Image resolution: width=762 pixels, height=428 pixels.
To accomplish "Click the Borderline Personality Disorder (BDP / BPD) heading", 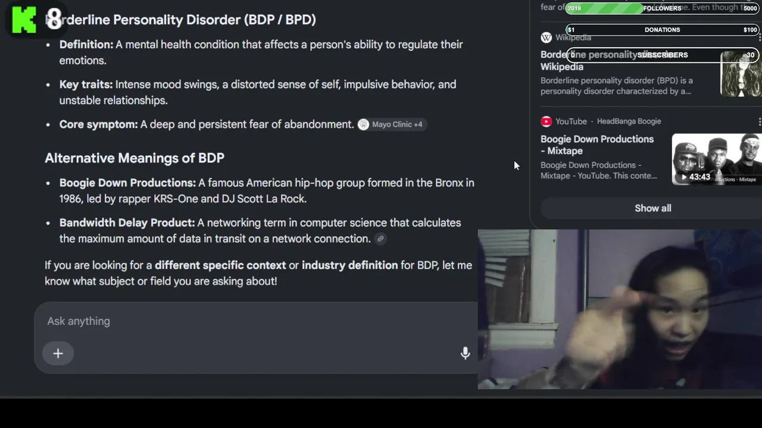I will click(180, 20).
